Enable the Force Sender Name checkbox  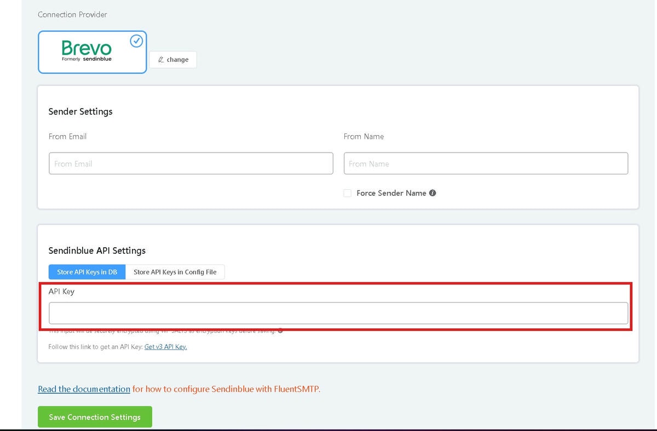[x=348, y=193]
